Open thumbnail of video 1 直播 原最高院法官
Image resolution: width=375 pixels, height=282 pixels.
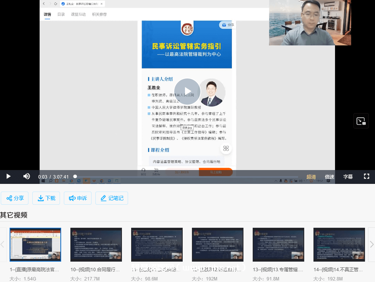click(35, 245)
